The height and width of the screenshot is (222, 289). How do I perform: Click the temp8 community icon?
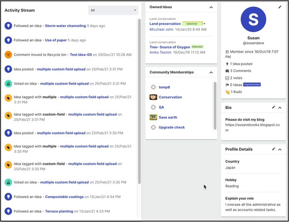(153, 87)
